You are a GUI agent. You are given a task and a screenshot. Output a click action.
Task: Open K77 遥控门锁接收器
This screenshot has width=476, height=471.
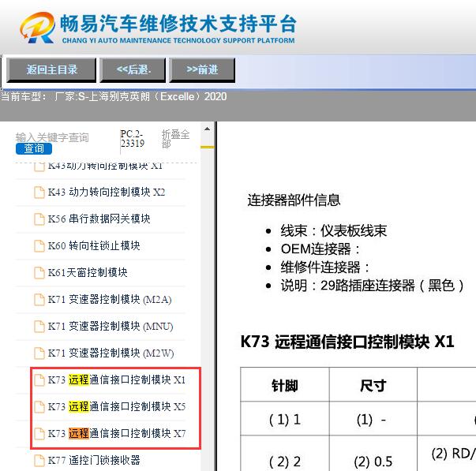[x=94, y=460]
